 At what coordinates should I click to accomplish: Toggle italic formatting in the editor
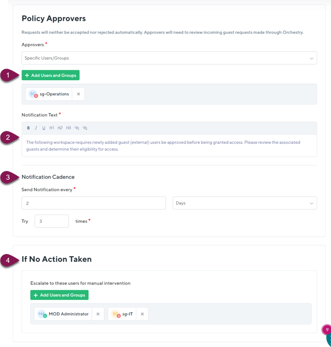coord(36,128)
